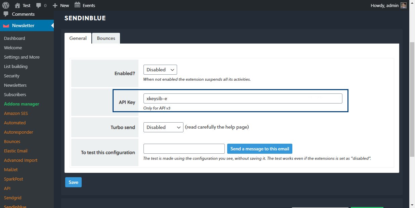Click the WordPress logo in the admin bar
This screenshot has height=208, width=415.
coord(5,5)
